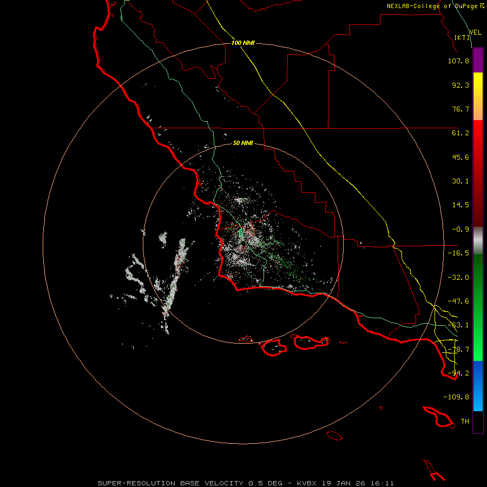Click the -47.6 legend value

click(458, 301)
